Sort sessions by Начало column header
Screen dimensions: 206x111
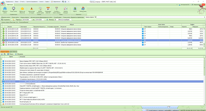pos(13,27)
